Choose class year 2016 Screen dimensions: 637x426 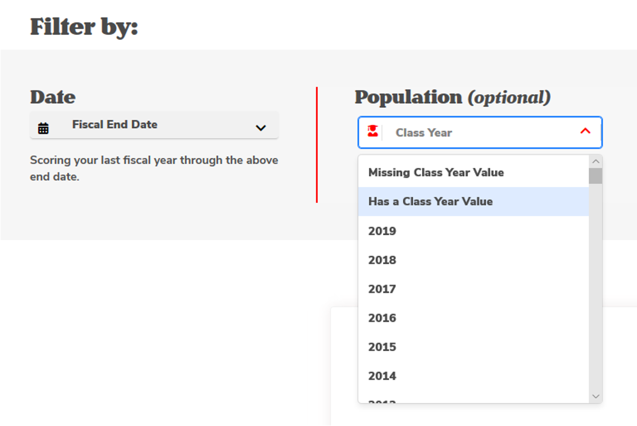click(382, 318)
